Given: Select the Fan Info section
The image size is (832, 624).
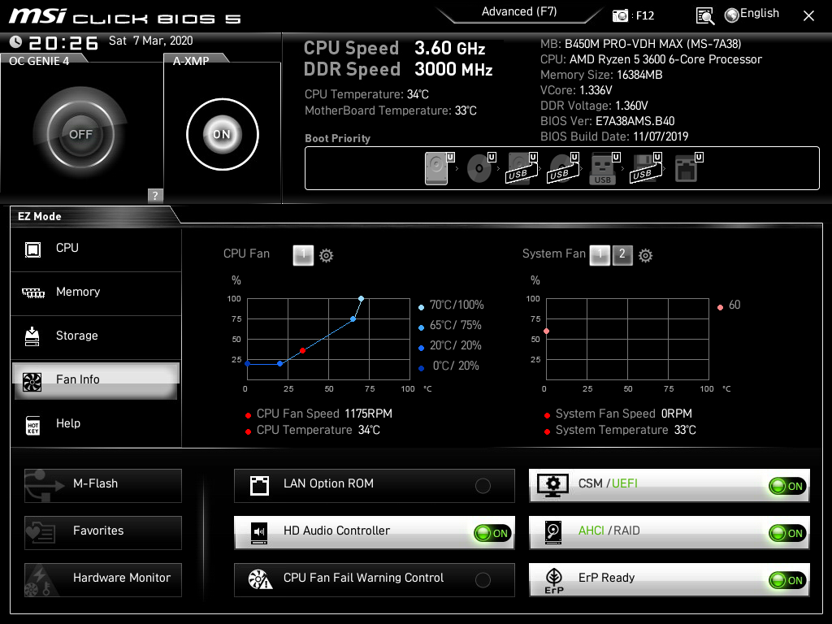Looking at the screenshot, I should [96, 380].
